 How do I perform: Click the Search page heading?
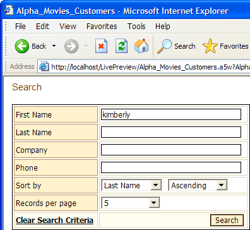point(27,87)
